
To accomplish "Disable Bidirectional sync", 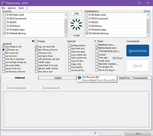I will tap(97, 48).
